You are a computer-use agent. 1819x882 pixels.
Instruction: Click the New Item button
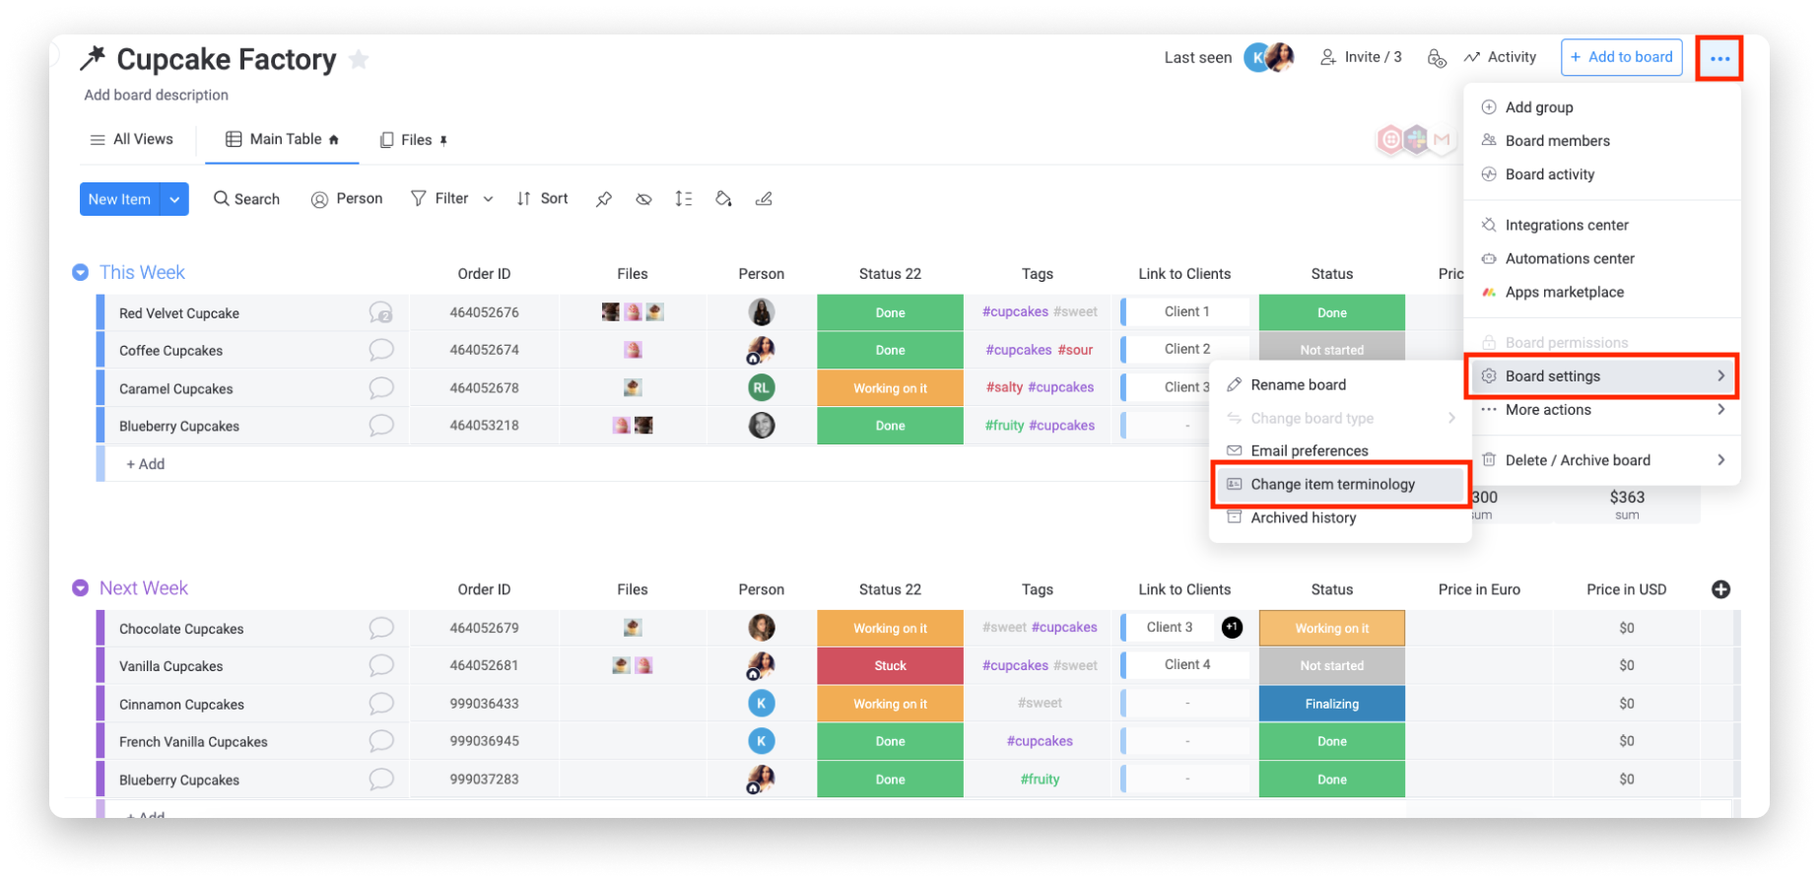pyautogui.click(x=120, y=199)
